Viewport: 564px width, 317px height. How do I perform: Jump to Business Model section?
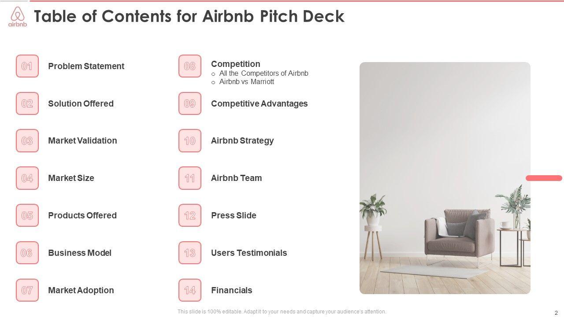(80, 253)
